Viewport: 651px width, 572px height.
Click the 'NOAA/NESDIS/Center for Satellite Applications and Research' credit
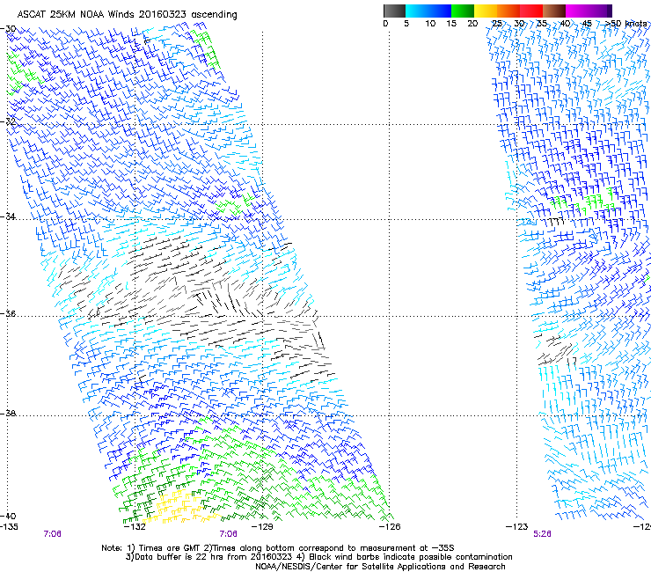(x=380, y=567)
